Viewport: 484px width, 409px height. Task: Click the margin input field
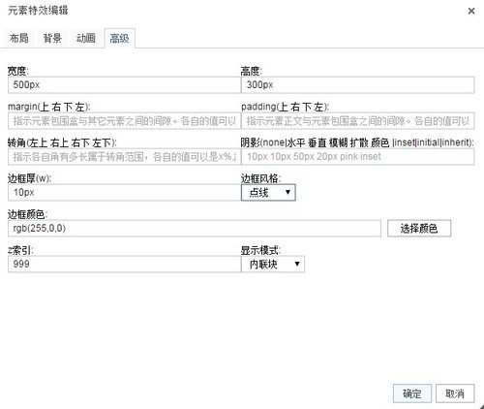coord(124,121)
